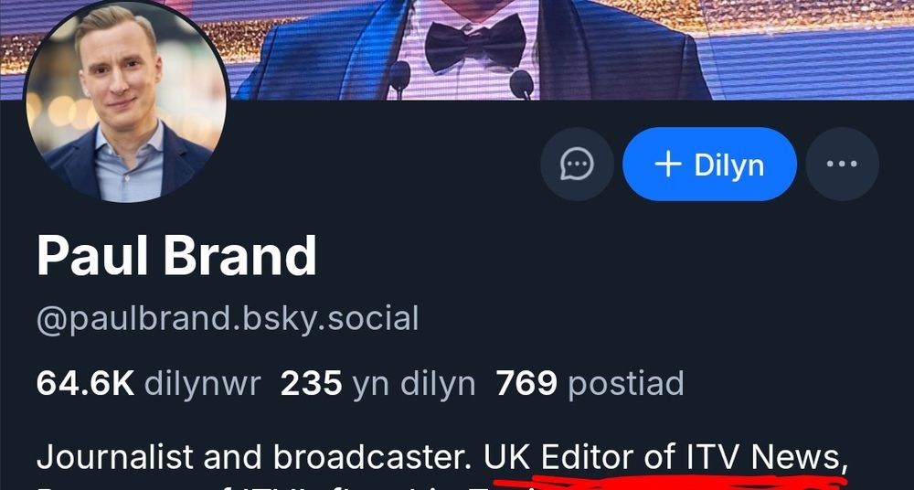Tap the @paulbrand.bsky.social handle

click(x=228, y=318)
